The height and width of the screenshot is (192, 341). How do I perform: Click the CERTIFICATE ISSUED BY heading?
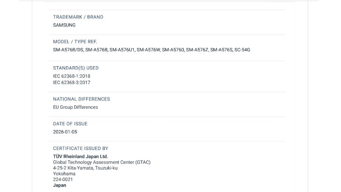tap(81, 148)
